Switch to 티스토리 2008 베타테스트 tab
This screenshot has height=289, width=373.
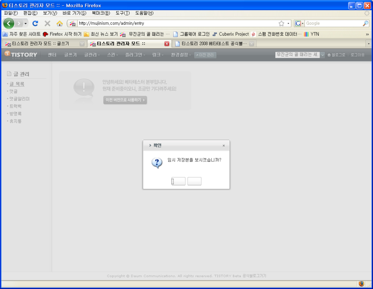pos(212,44)
